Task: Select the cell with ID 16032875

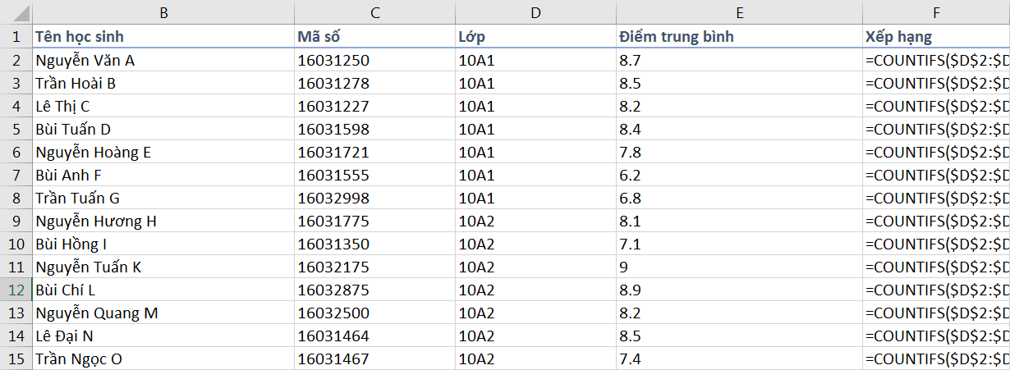Action: (x=375, y=290)
